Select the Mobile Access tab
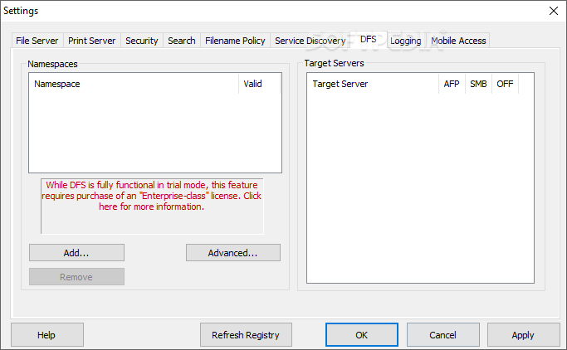 [458, 41]
